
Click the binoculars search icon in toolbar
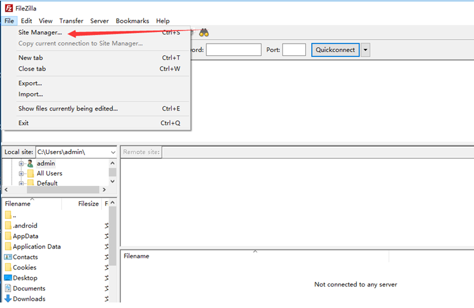(204, 33)
